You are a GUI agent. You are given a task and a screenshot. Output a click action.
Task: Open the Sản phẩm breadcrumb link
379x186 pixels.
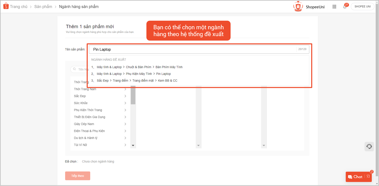[x=43, y=7]
